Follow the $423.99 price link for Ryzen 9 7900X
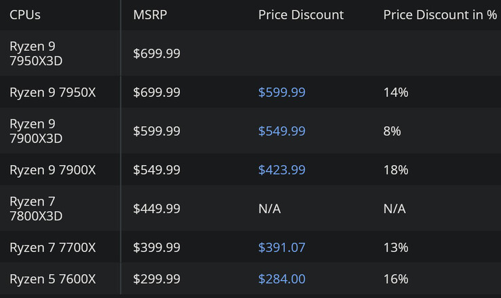Screen dimensions: 501x298 click(x=282, y=170)
